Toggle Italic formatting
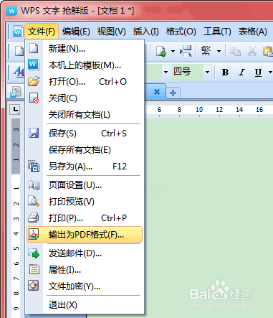Image resolution: width=273 pixels, height=318 pixels. [x=241, y=72]
